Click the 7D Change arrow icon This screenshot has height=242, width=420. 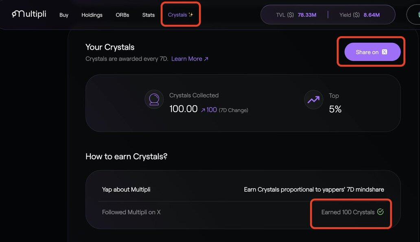[x=203, y=110]
